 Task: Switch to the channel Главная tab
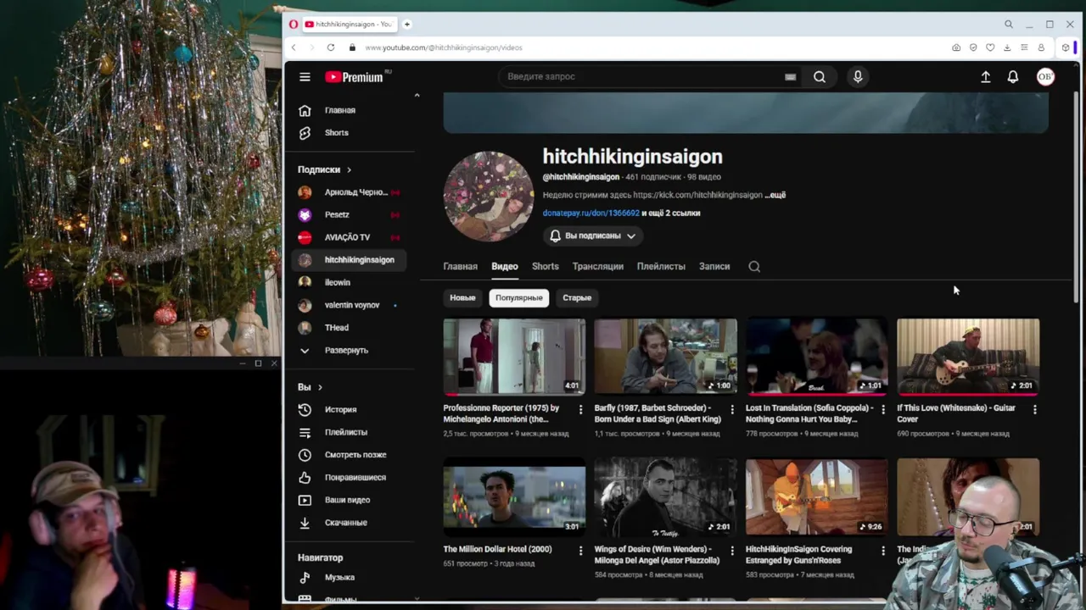pyautogui.click(x=461, y=267)
